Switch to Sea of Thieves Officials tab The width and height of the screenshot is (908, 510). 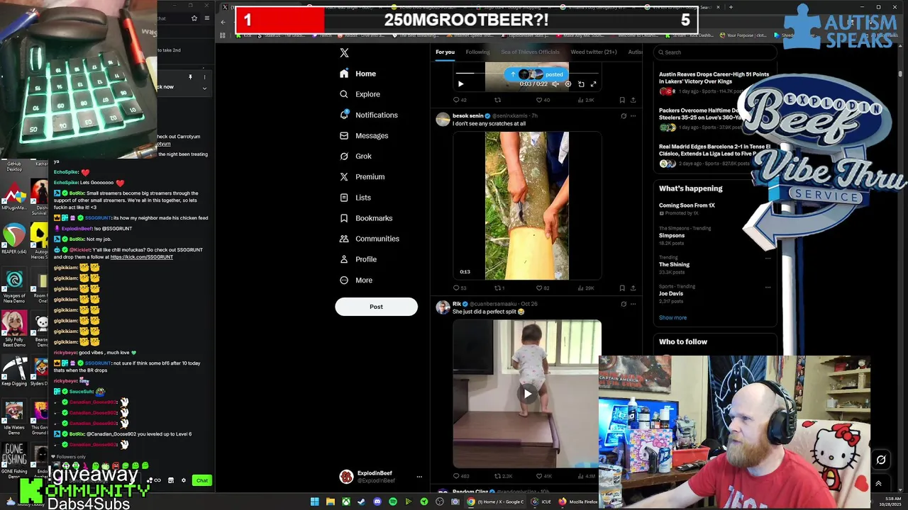click(x=530, y=52)
